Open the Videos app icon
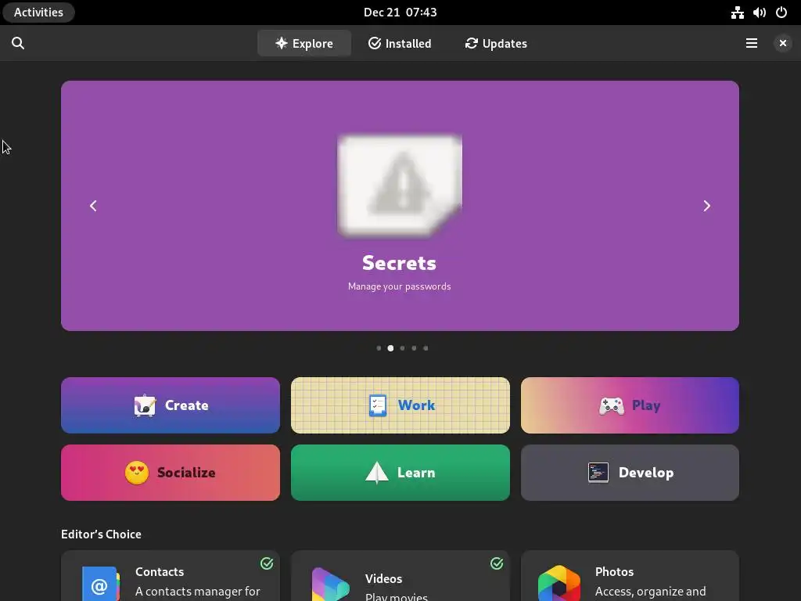Viewport: 801px width, 601px height. (x=331, y=584)
